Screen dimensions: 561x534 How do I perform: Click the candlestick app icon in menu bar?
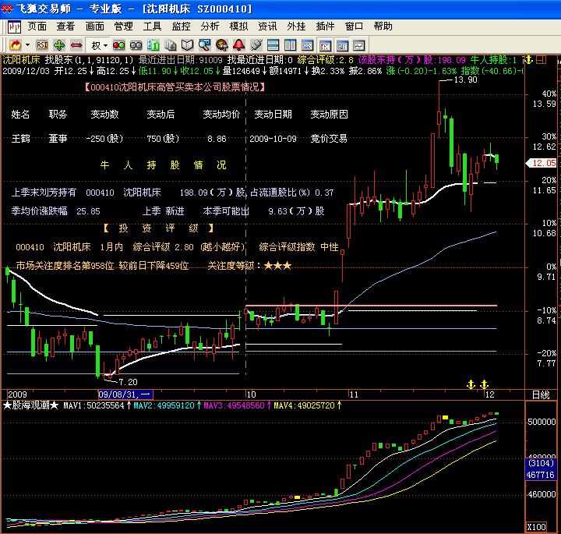point(14,27)
